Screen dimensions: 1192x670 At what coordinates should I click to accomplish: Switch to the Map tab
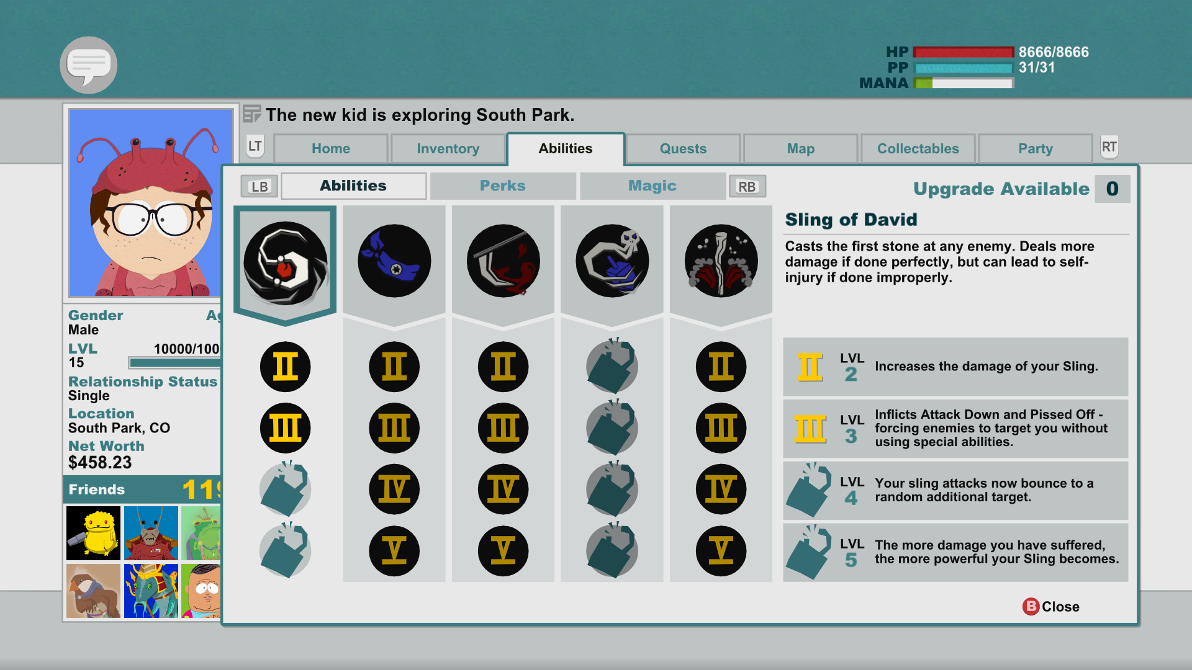801,149
